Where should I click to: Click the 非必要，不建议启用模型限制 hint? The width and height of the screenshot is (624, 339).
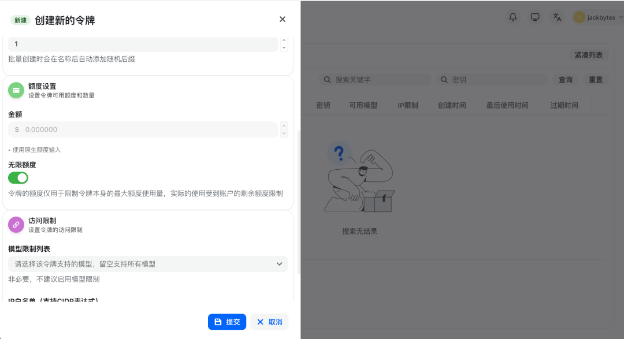click(x=54, y=279)
